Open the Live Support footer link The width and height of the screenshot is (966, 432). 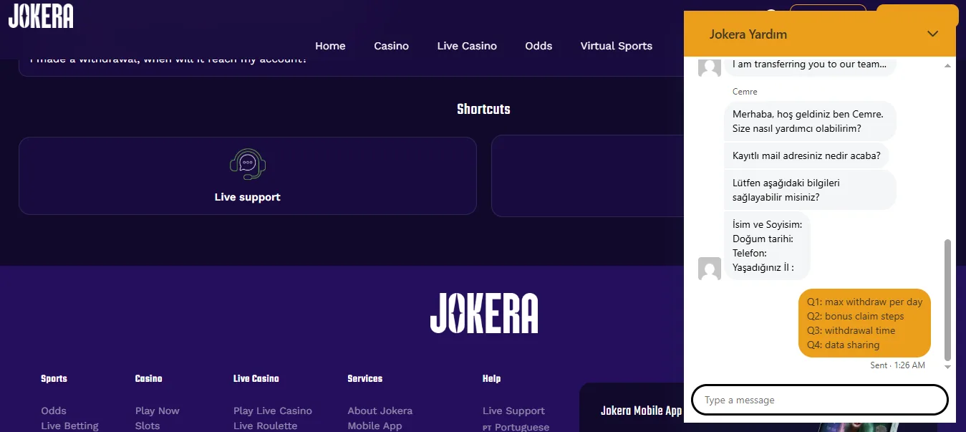point(513,411)
